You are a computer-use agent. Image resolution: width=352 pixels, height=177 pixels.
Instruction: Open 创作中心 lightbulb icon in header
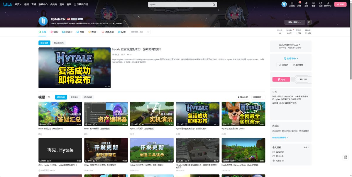[328, 4]
